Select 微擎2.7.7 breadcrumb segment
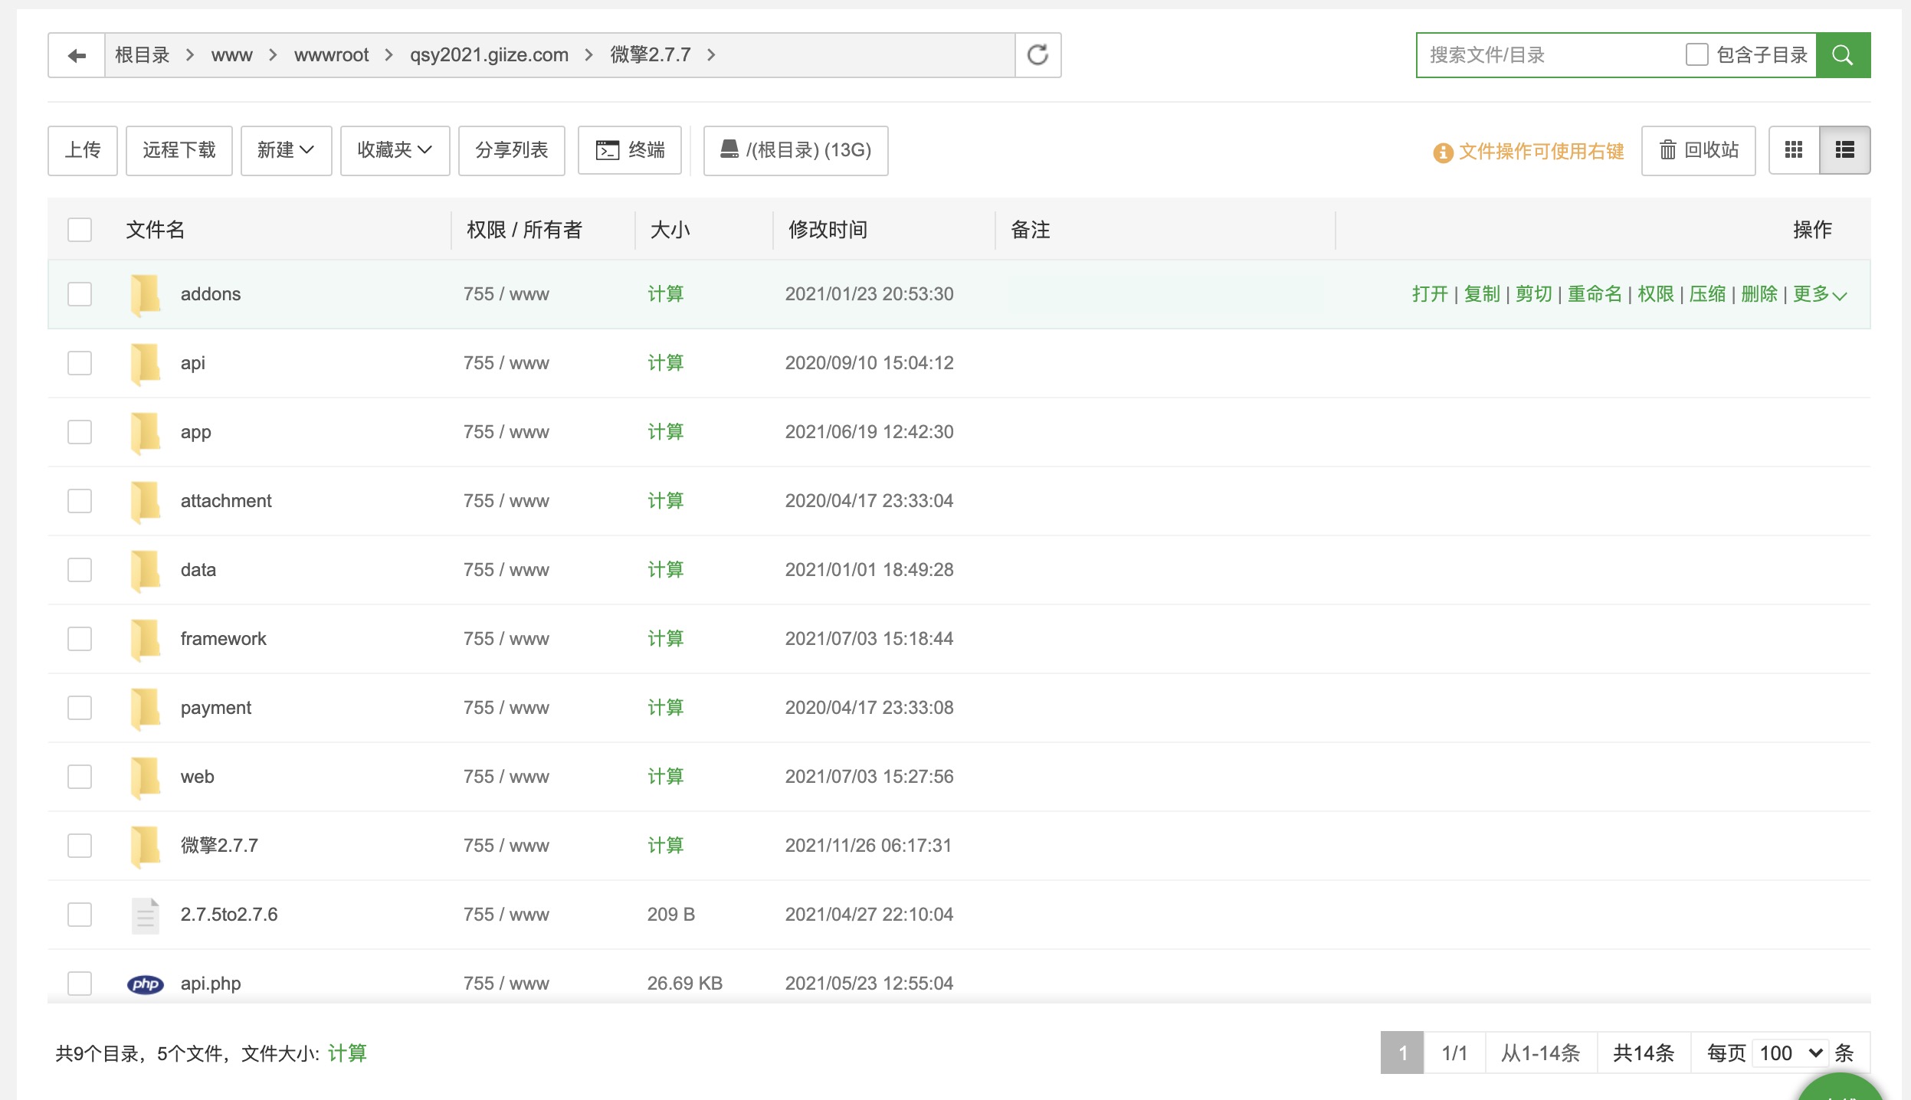This screenshot has height=1100, width=1911. click(650, 55)
